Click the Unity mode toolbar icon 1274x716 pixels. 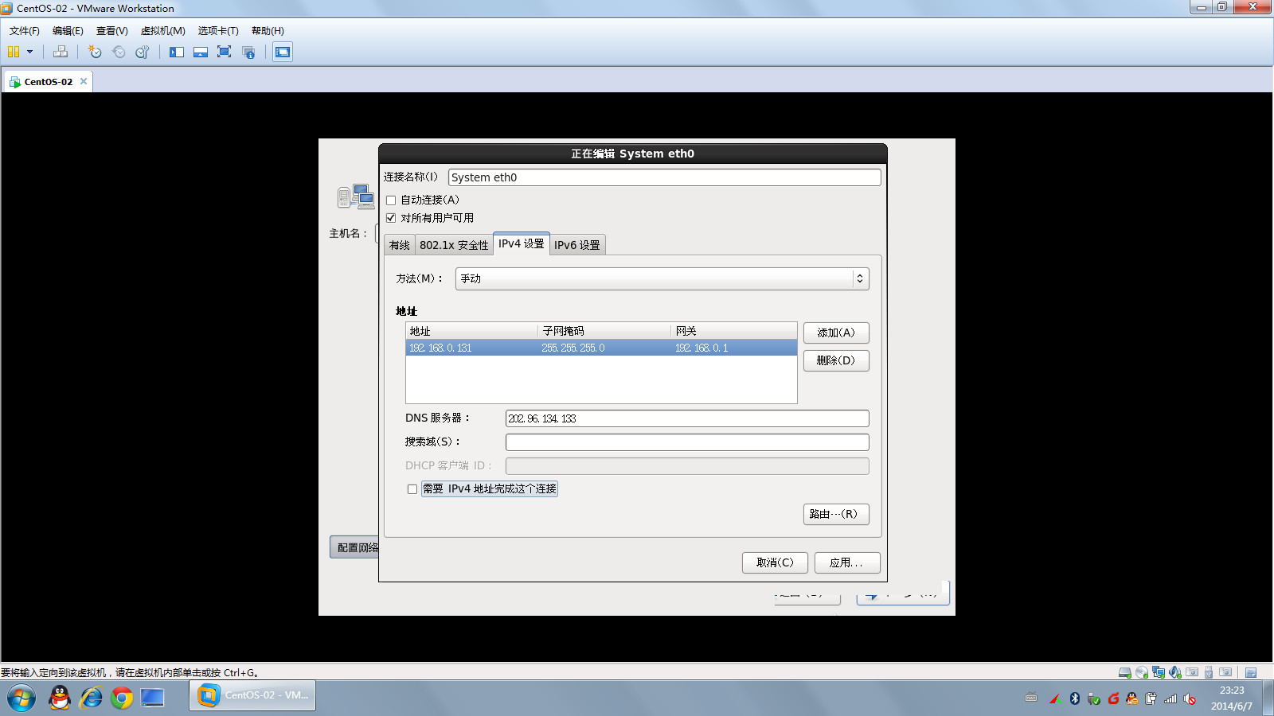click(248, 52)
